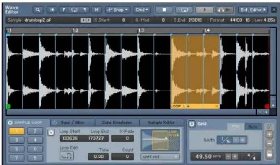Viewport: 280px width, 165px height.
Task: Select loop slot 7
Action: click(x=16, y=158)
